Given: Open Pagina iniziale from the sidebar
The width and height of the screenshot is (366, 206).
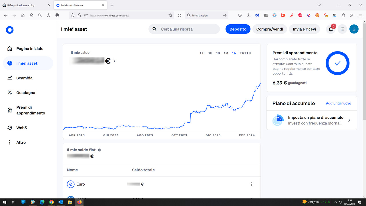Looking at the screenshot, I should point(28,49).
